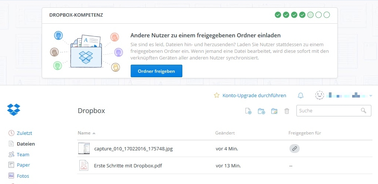378x184 pixels.
Task: Click the magnifier icon in search box
Action: tap(364, 110)
